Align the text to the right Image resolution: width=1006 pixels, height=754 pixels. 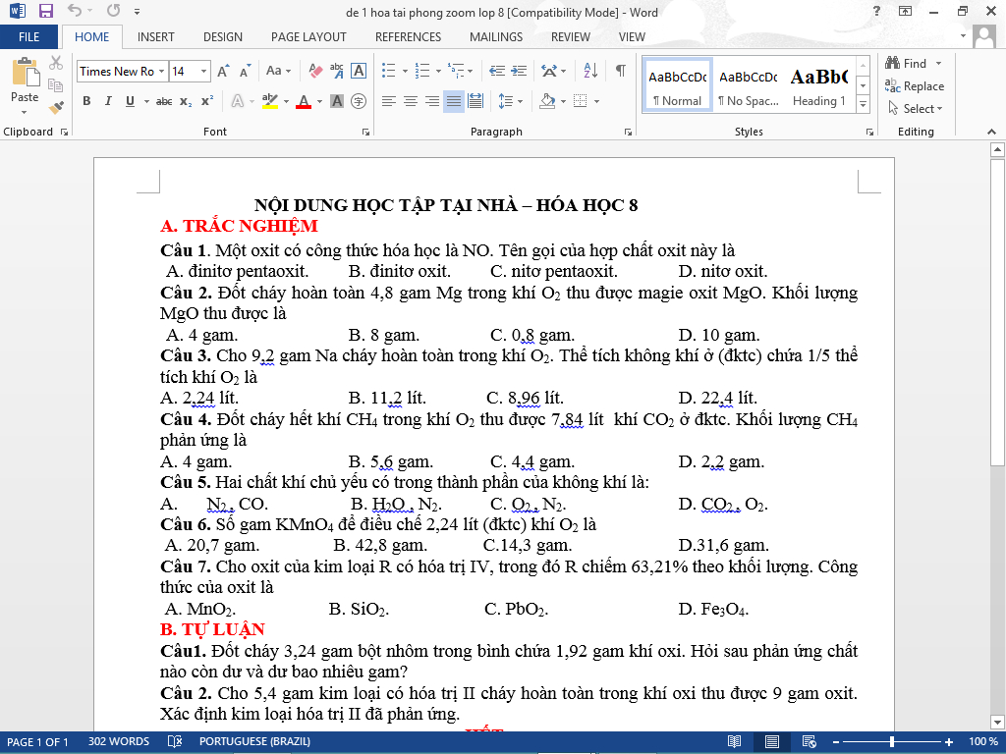[432, 101]
